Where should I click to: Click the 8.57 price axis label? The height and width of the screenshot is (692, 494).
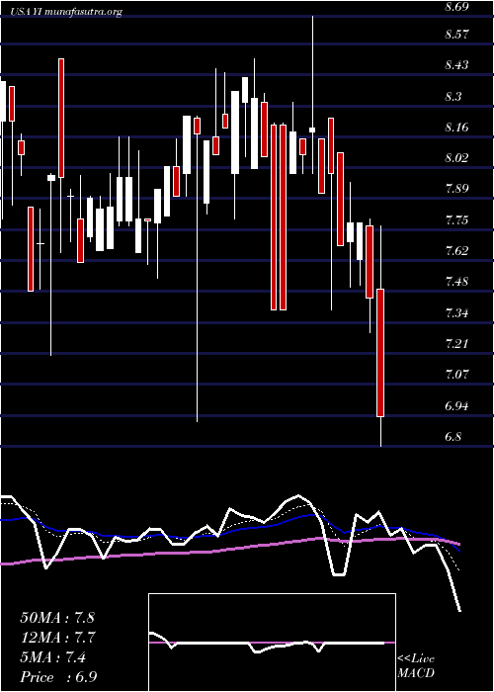(x=456, y=35)
